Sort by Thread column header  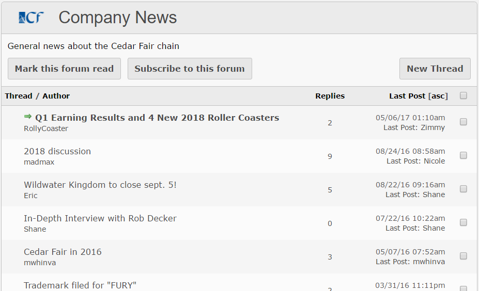point(19,96)
